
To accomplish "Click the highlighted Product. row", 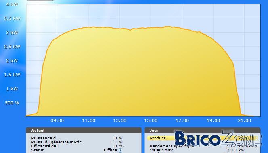I will coord(202,138).
